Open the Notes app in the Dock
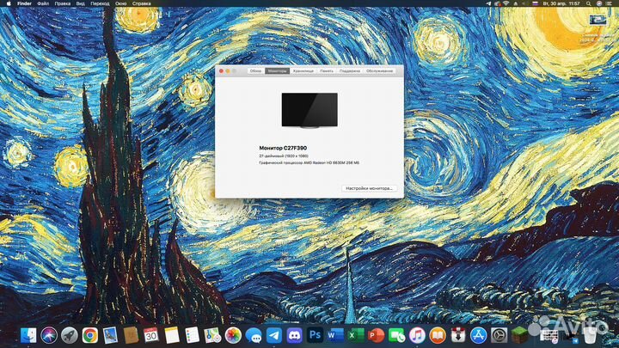This screenshot has height=348, width=619. click(x=172, y=335)
